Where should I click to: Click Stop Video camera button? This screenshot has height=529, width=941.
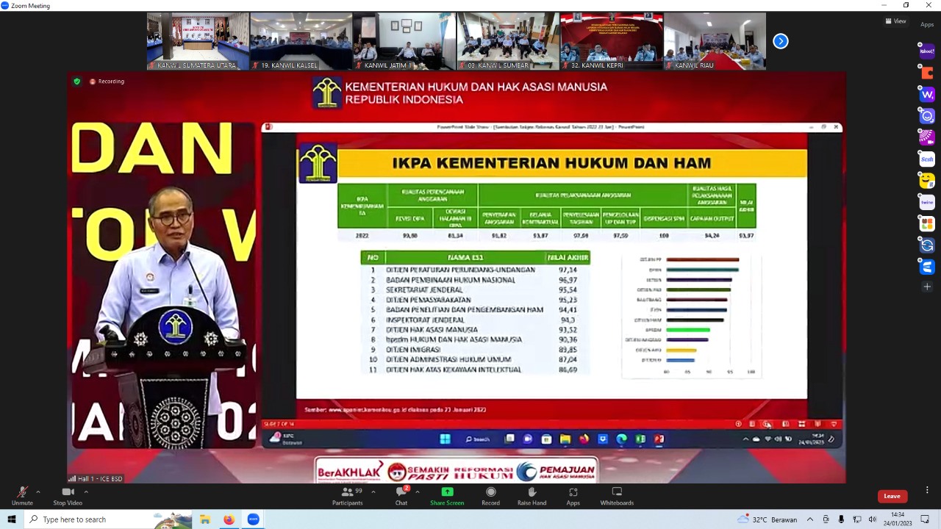click(68, 492)
